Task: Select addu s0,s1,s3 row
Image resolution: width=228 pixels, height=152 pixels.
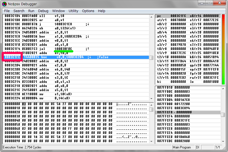Action: pyautogui.click(x=76, y=82)
